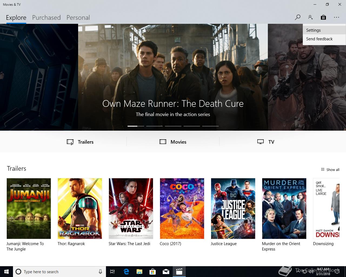This screenshot has height=277, width=346.
Task: Click the taskbar search box
Action: [x=59, y=272]
